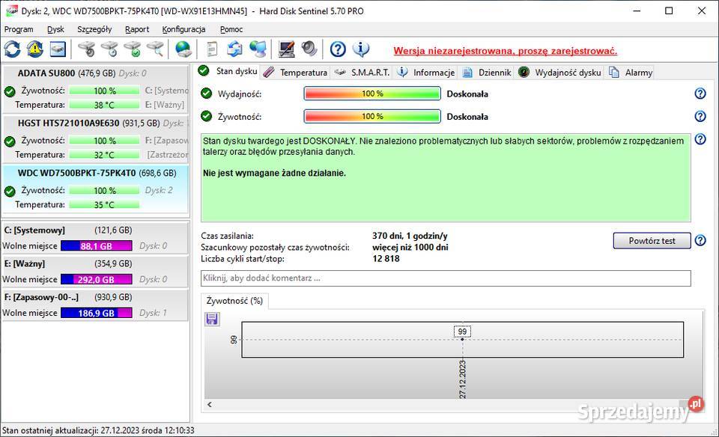Viewport: 719px width, 437px height.
Task: Switch to the Alarmy tab
Action: (x=630, y=73)
